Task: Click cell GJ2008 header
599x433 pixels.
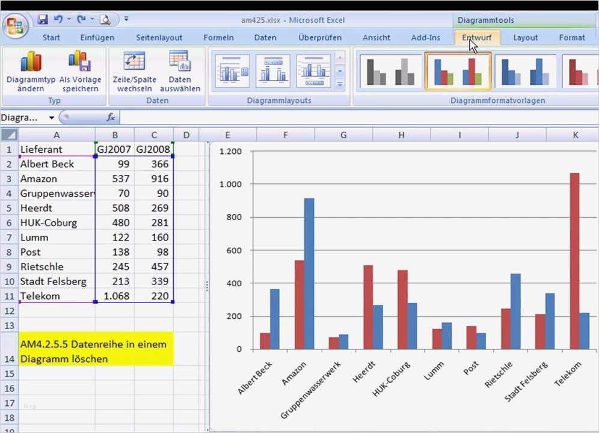Action: click(x=154, y=149)
